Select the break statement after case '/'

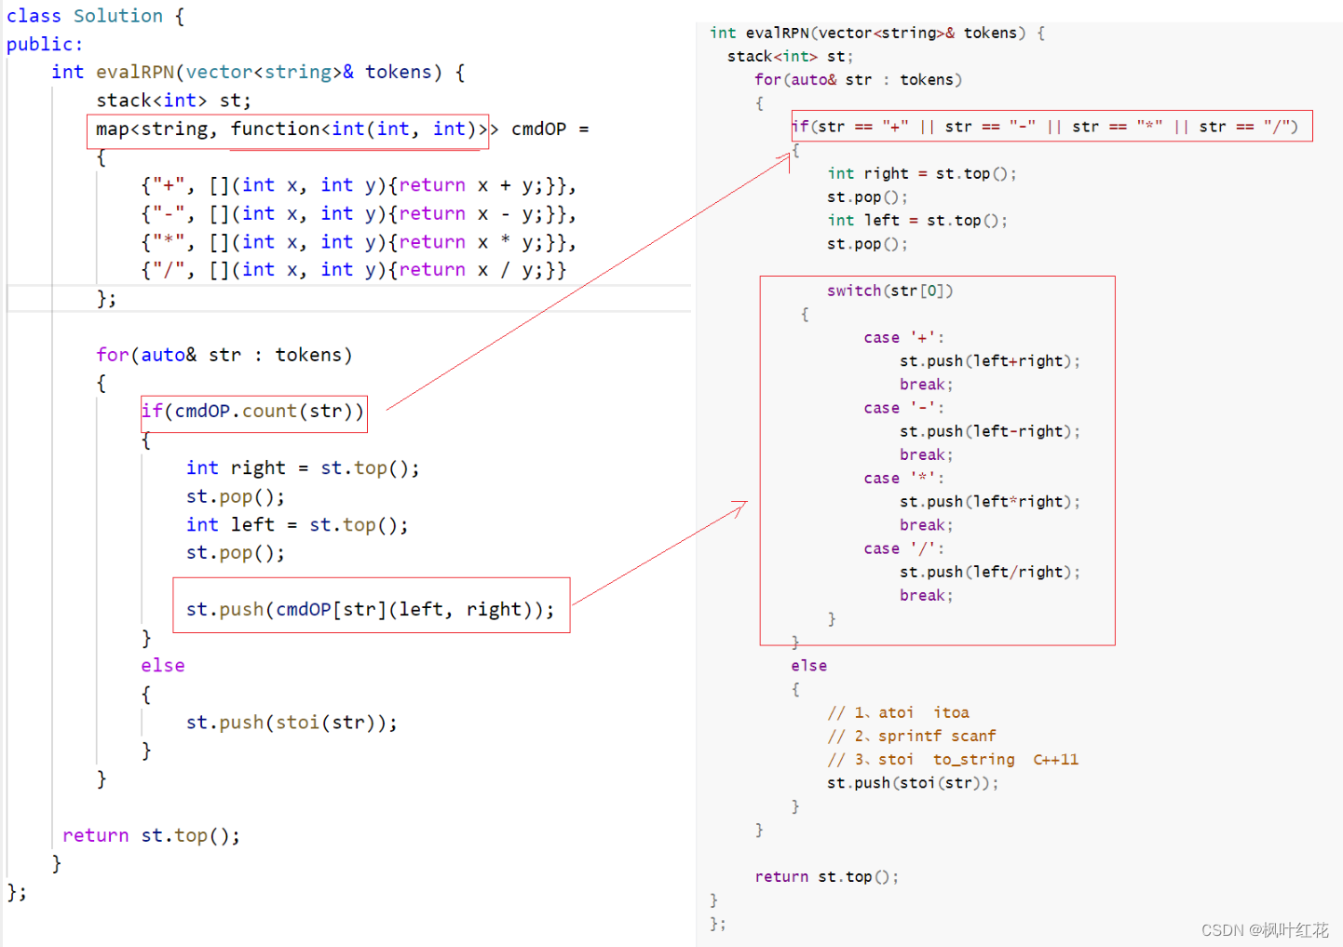[925, 595]
